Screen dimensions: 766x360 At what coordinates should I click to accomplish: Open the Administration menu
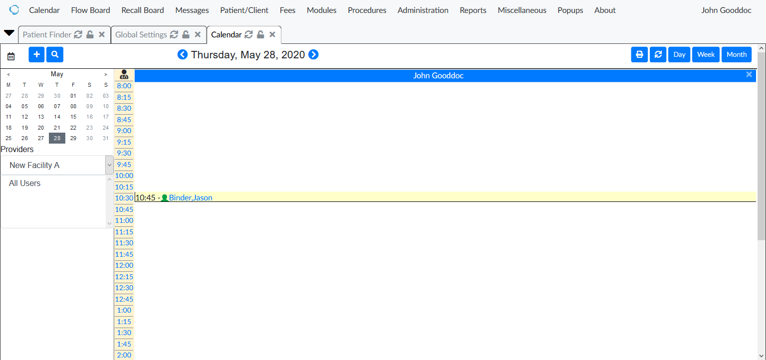click(422, 10)
